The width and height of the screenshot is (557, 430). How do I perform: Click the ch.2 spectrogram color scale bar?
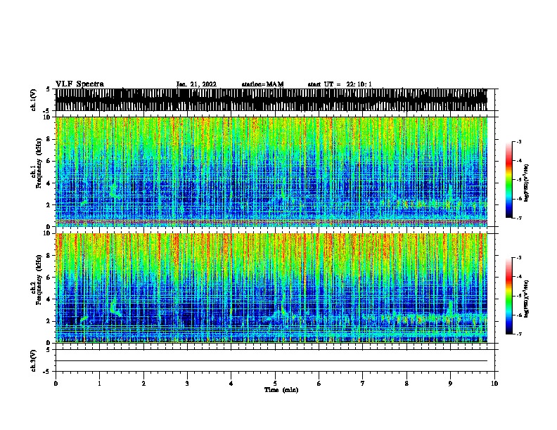pyautogui.click(x=509, y=296)
